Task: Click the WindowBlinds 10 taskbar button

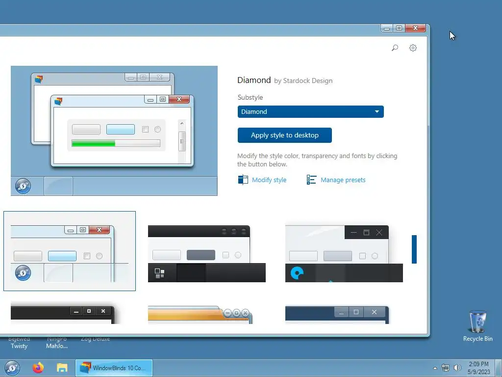Action: tap(114, 368)
